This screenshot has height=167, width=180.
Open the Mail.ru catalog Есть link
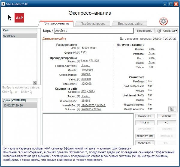tap(151, 62)
